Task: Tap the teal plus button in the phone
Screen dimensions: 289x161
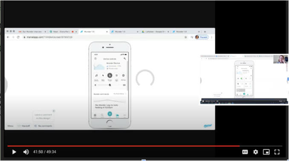Action: pyautogui.click(x=110, y=114)
